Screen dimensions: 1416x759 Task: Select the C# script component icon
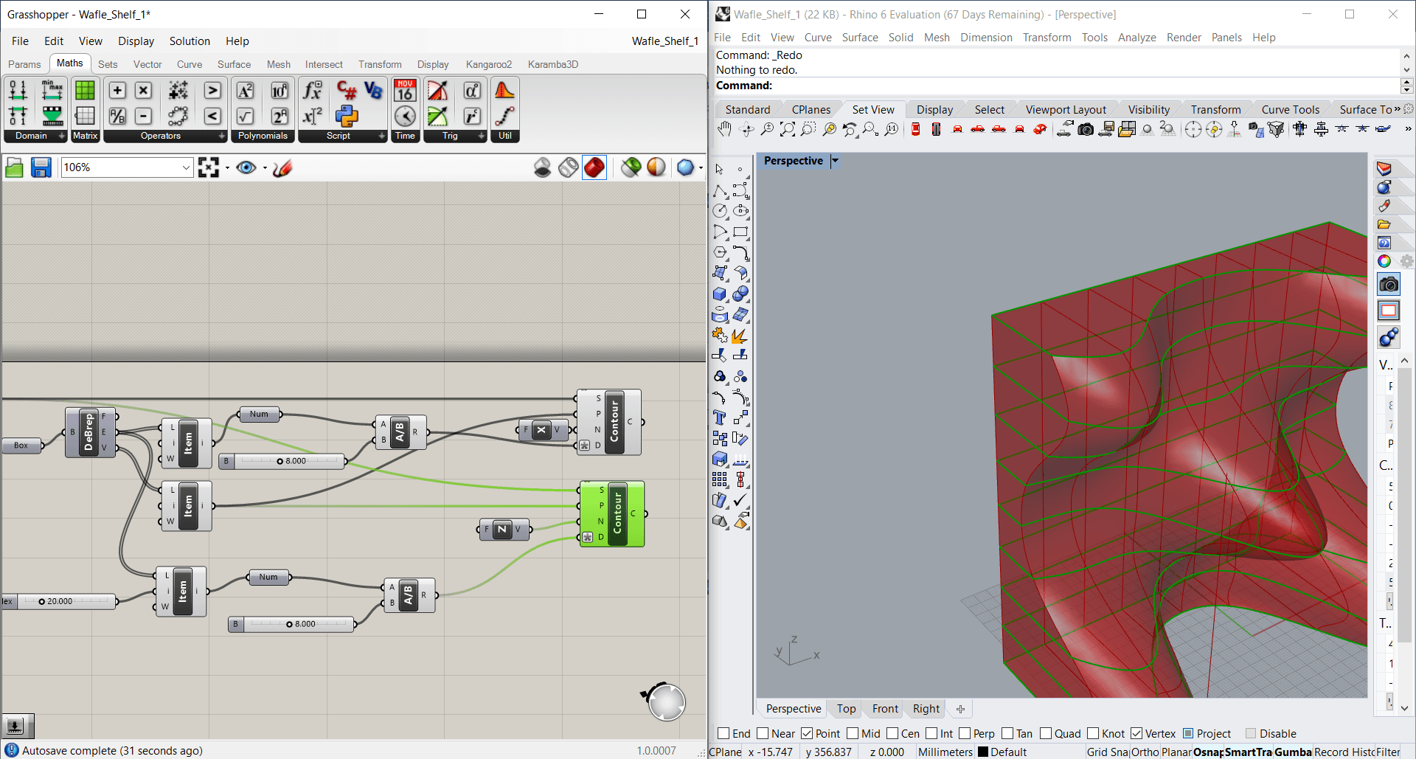tap(346, 91)
